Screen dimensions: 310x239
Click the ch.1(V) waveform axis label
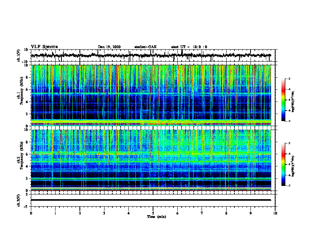[19, 55]
